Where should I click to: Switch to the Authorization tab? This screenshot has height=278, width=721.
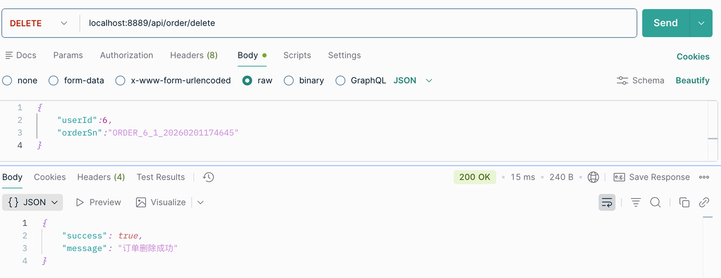coord(127,55)
